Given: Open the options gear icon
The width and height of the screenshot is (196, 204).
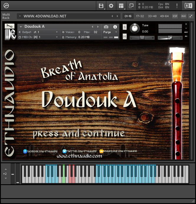Looking at the screenshot, I should (111, 6).
